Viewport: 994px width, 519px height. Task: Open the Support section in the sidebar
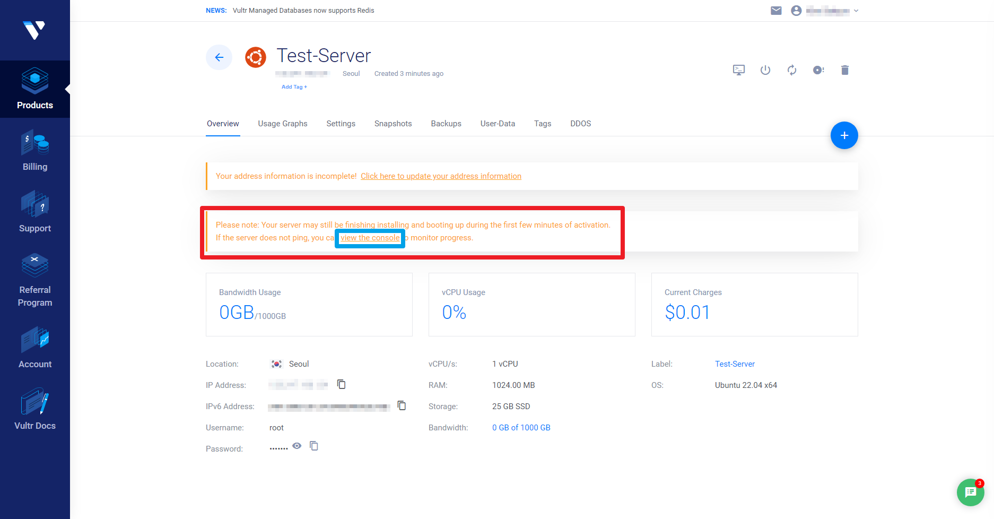point(35,212)
